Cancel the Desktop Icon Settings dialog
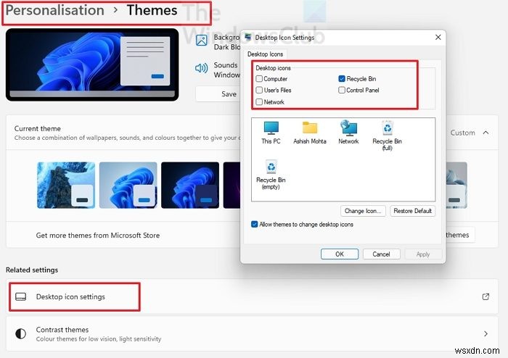Viewport: 508px width, 358px height. (381, 254)
